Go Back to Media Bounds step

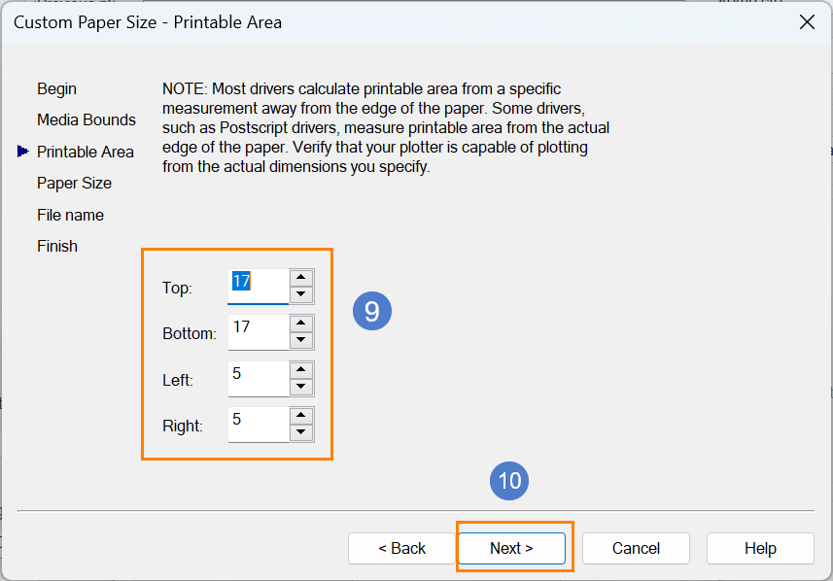coord(401,548)
